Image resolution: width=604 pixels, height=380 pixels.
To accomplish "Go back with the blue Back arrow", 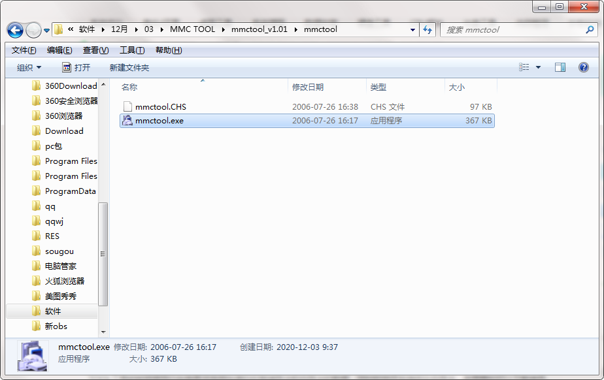I will point(15,30).
